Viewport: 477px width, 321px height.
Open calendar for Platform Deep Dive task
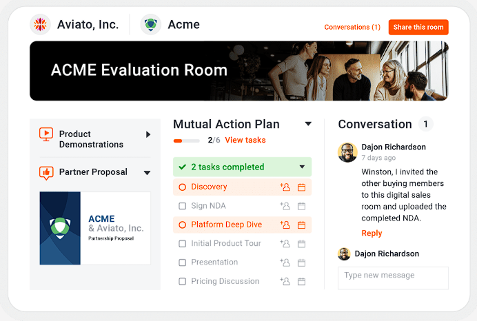pyautogui.click(x=301, y=225)
